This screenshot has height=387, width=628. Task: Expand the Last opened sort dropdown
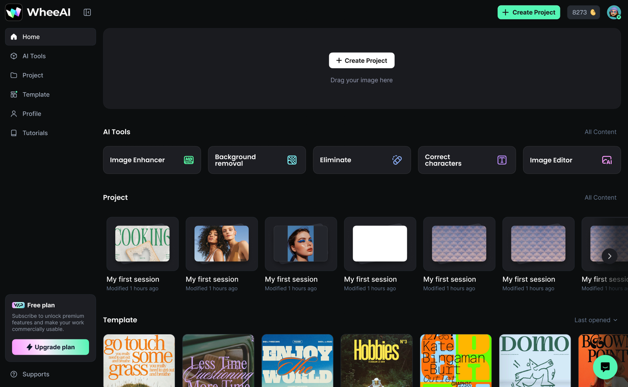coord(596,320)
